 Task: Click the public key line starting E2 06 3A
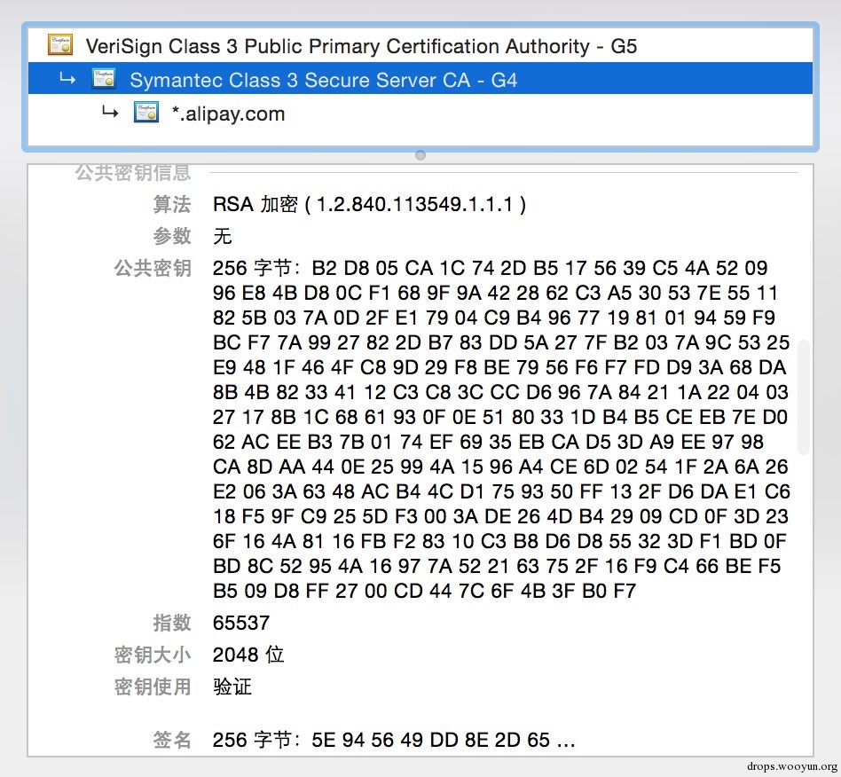click(x=501, y=491)
